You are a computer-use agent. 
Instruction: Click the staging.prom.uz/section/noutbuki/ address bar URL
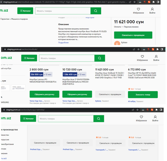22,49
